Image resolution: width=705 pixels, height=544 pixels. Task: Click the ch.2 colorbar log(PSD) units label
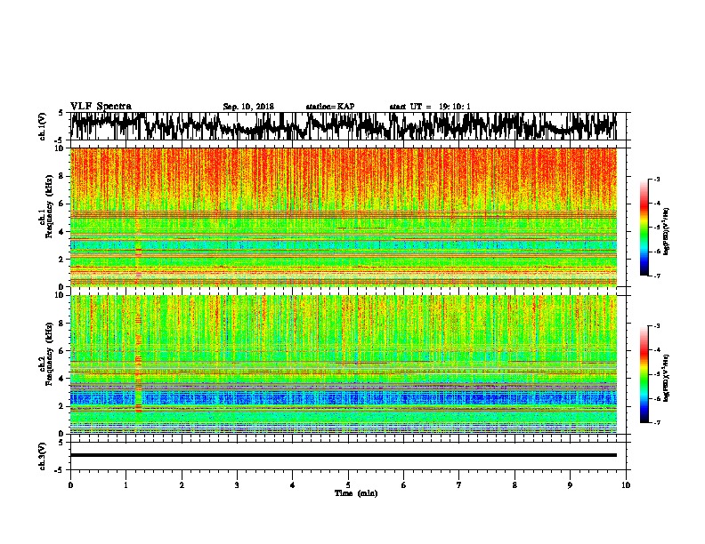tap(667, 378)
